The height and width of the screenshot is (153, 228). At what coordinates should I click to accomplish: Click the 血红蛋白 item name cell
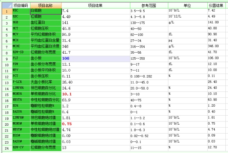[x=46, y=23]
